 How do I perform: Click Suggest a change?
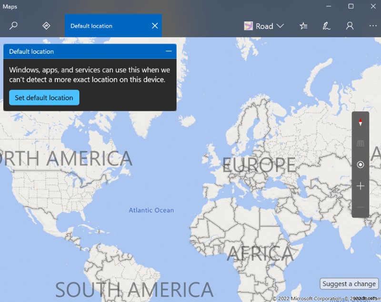pyautogui.click(x=349, y=283)
